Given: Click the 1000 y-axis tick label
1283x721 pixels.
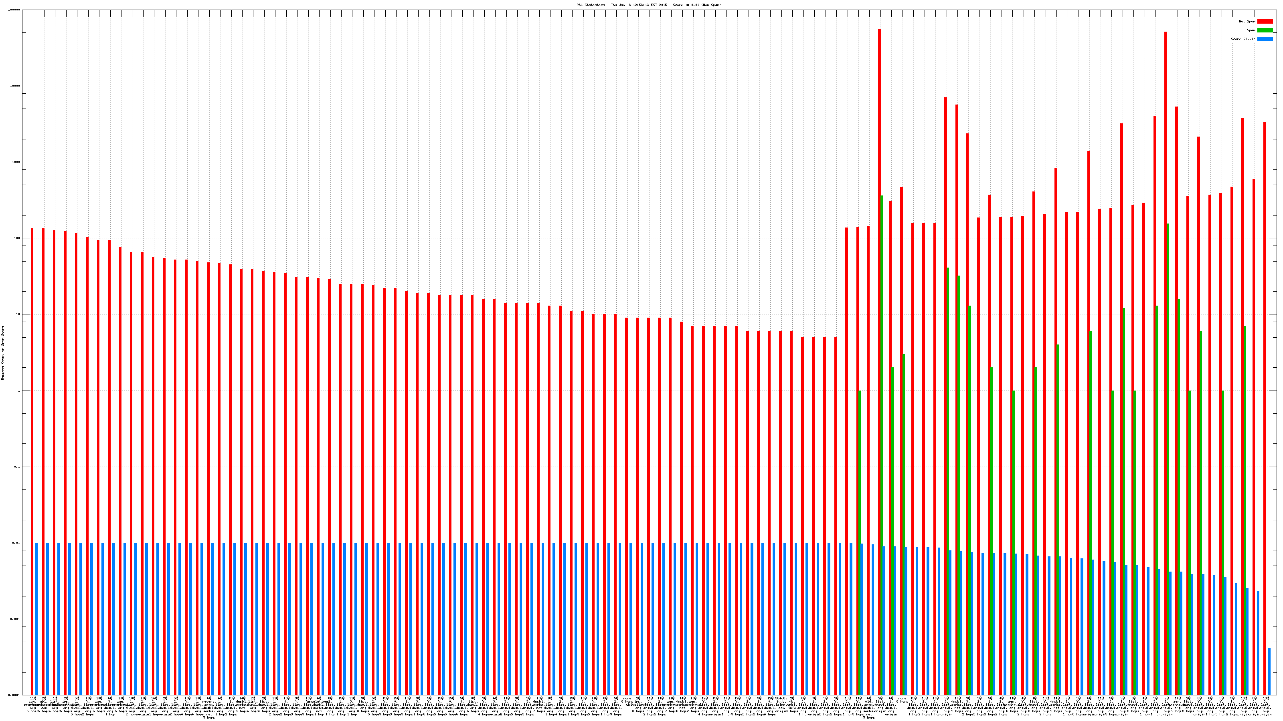Looking at the screenshot, I should [16, 162].
